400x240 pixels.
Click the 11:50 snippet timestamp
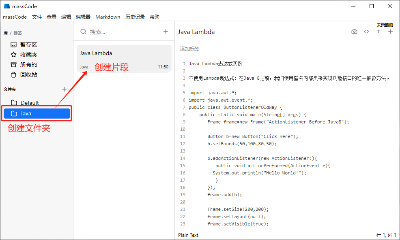(x=163, y=67)
